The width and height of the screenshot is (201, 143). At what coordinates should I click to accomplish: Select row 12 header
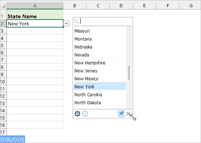point(3,96)
